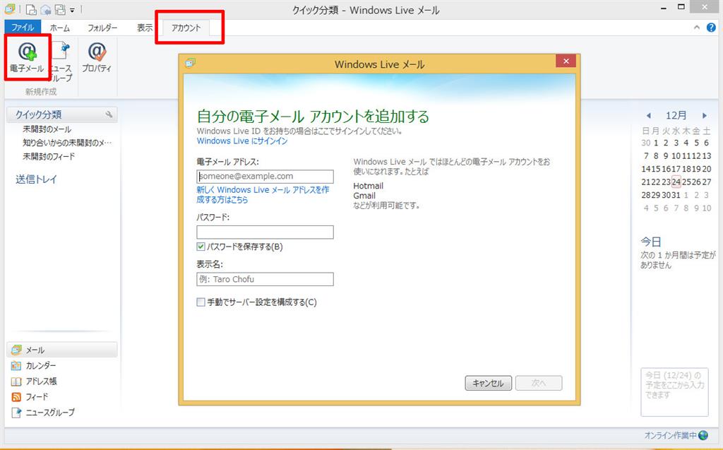Open the メール view in sidebar
The width and height of the screenshot is (723, 450).
(62, 350)
